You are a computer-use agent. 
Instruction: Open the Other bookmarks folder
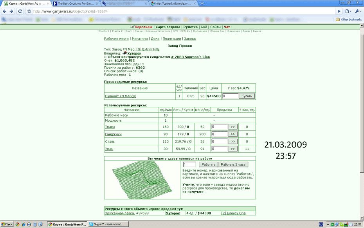point(349,20)
